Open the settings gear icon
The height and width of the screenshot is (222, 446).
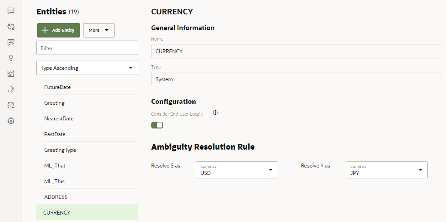click(x=11, y=121)
